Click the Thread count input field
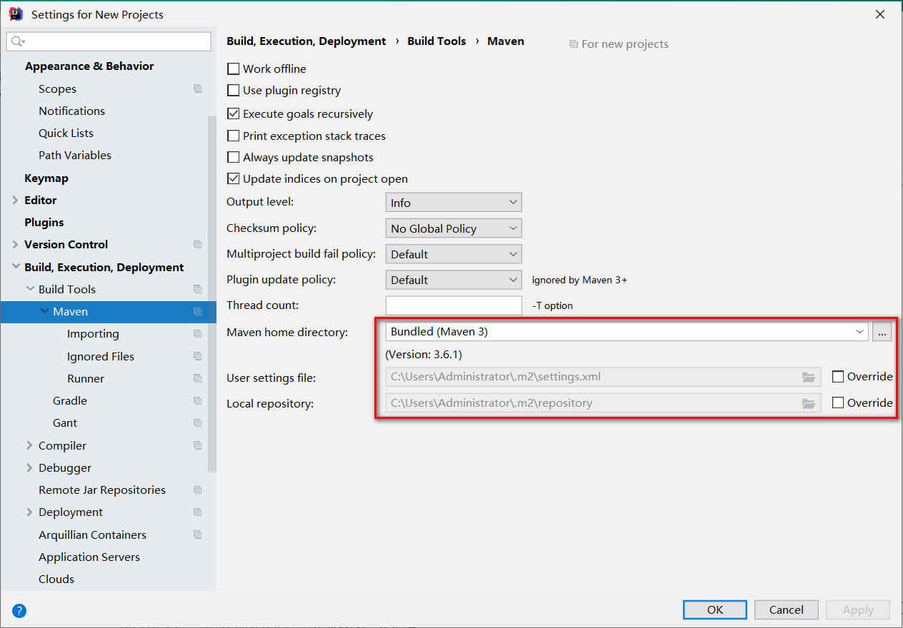 [454, 305]
